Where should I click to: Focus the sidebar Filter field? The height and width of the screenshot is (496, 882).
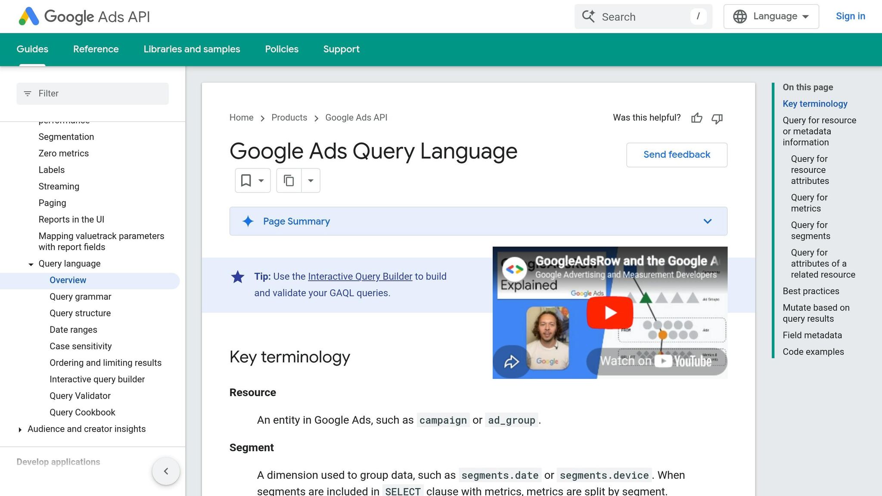93,93
